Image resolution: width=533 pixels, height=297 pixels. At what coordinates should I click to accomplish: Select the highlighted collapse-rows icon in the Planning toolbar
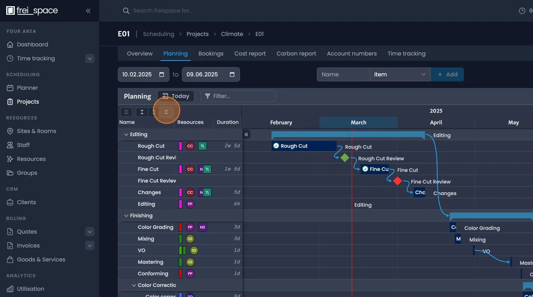166,112
